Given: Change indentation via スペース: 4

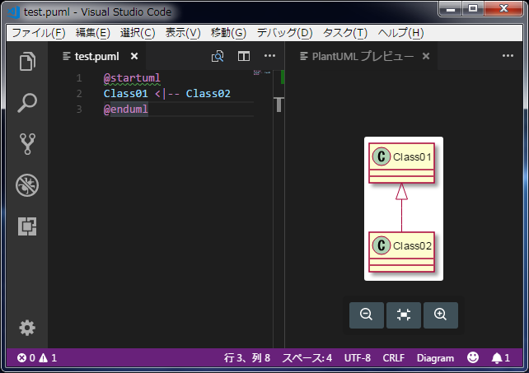Looking at the screenshot, I should coord(307,358).
